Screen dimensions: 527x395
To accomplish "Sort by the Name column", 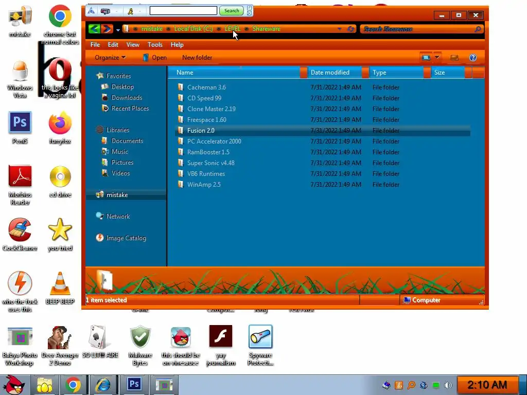I will tap(237, 73).
